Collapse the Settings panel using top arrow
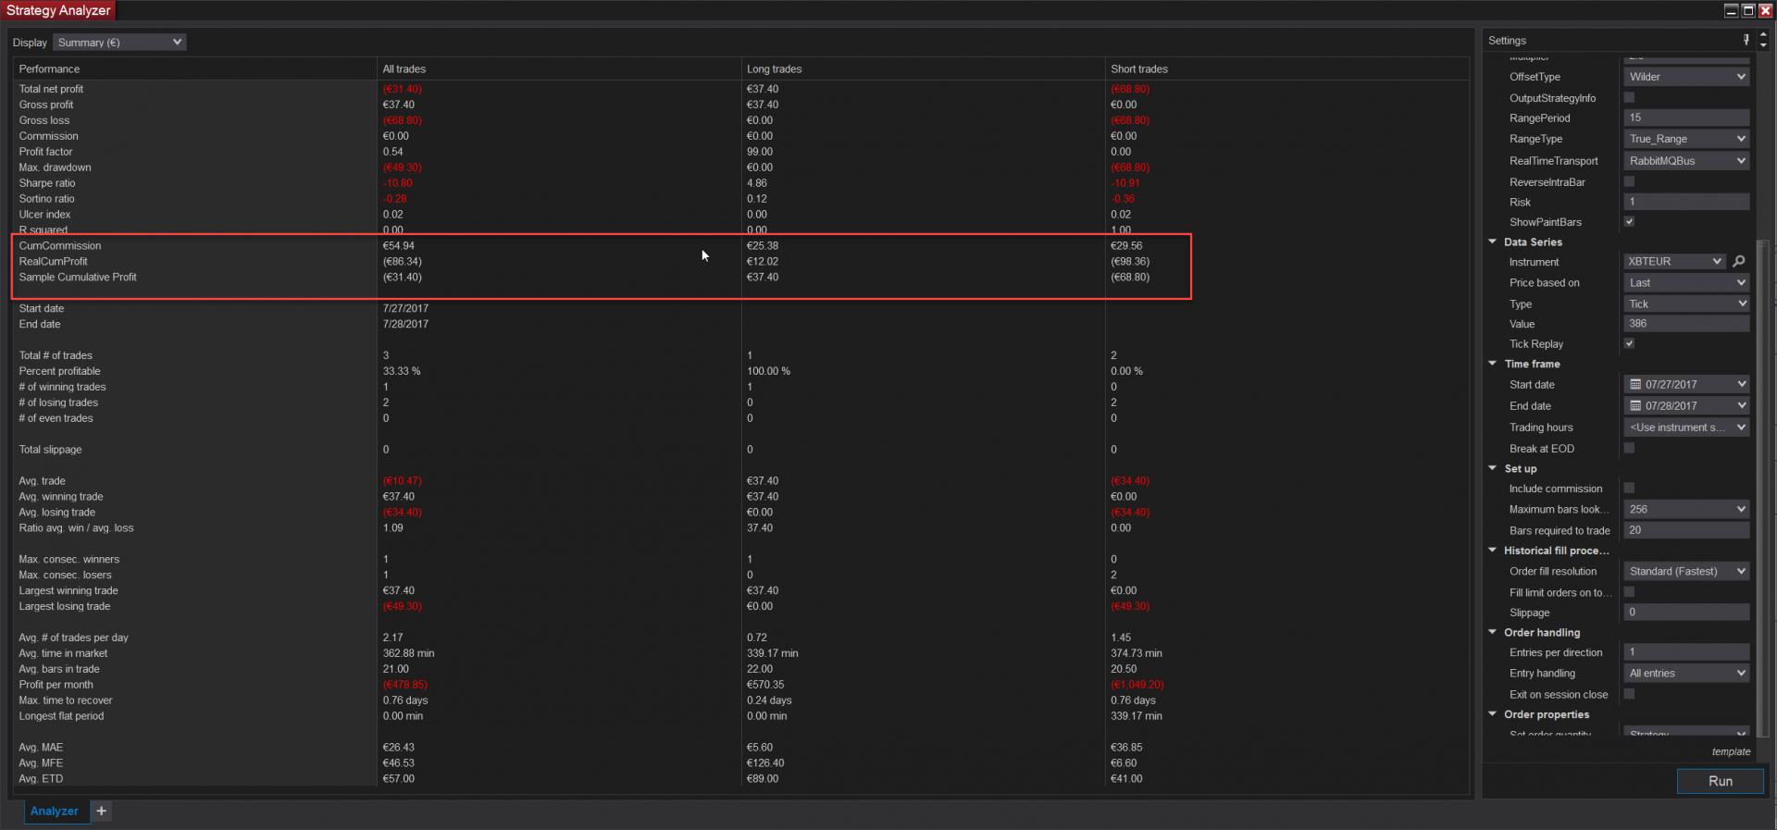Viewport: 1777px width, 830px height. [x=1763, y=35]
